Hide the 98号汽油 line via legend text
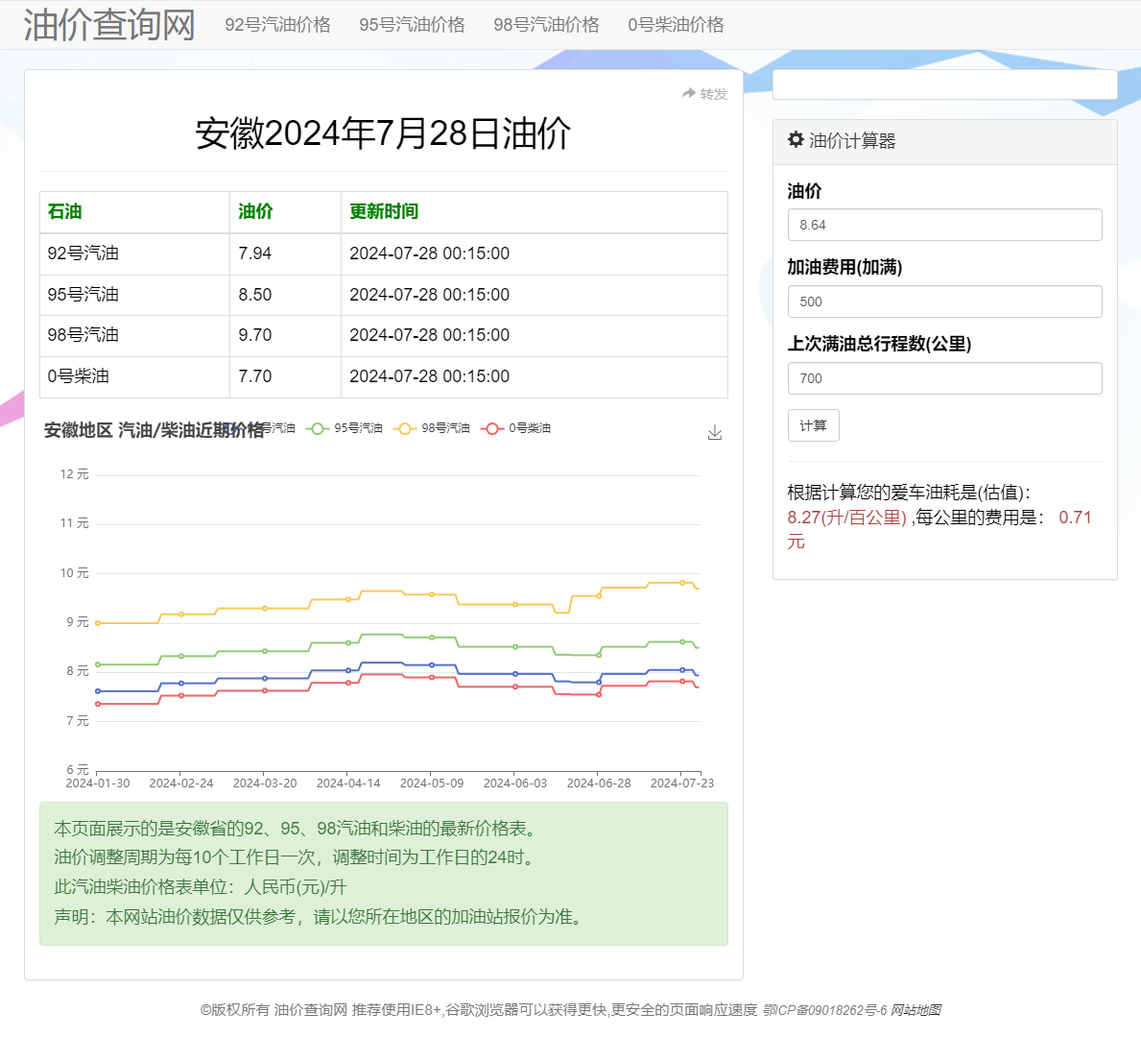 [445, 428]
